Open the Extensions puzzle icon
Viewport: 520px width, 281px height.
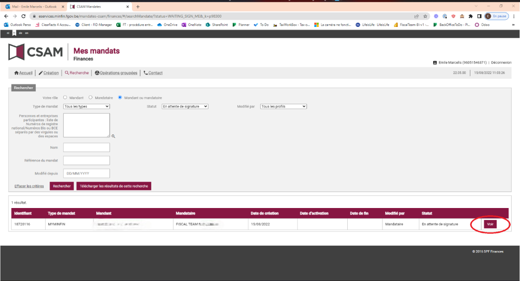click(470, 16)
